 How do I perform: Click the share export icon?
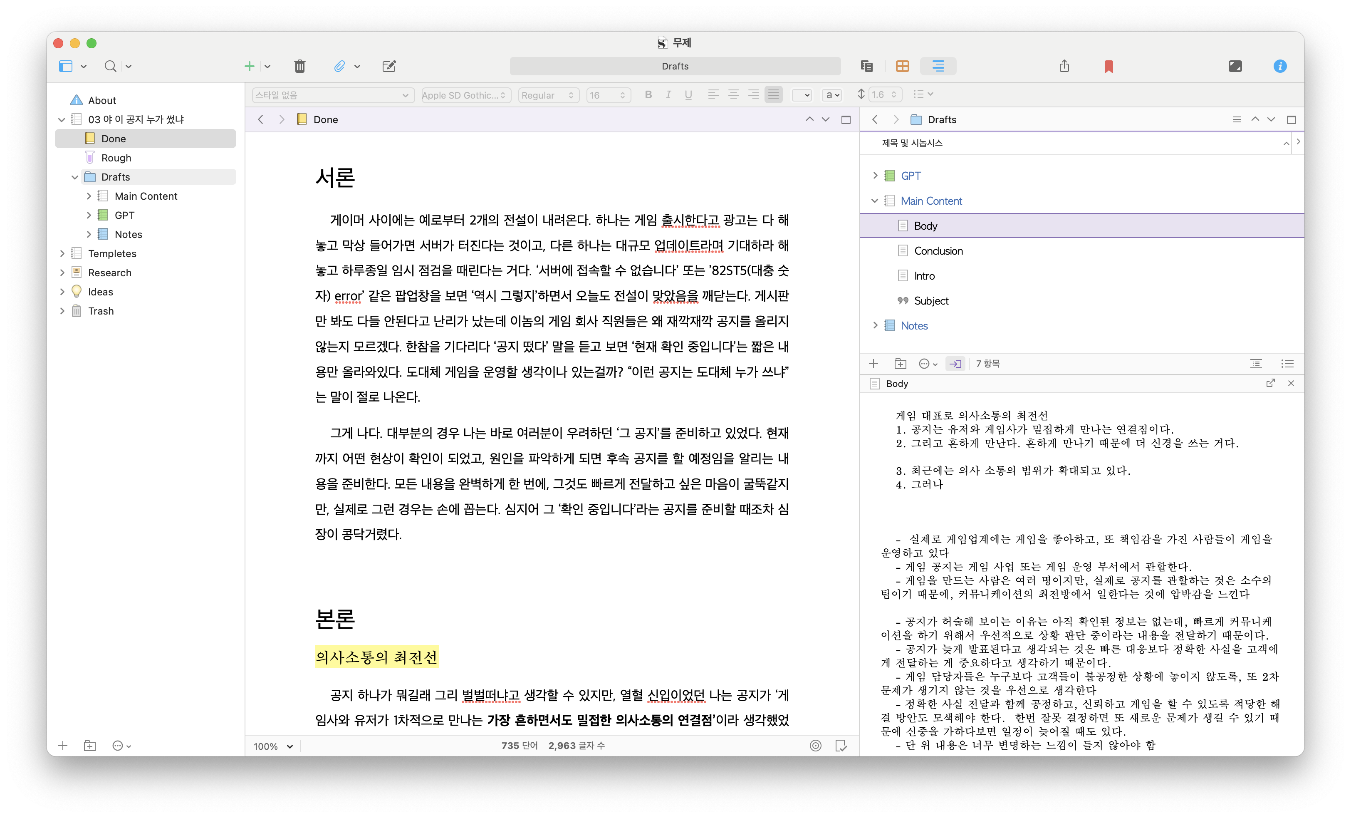click(x=1064, y=67)
